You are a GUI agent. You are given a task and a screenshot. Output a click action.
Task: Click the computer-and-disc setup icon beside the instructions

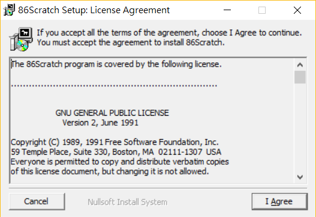click(21, 39)
